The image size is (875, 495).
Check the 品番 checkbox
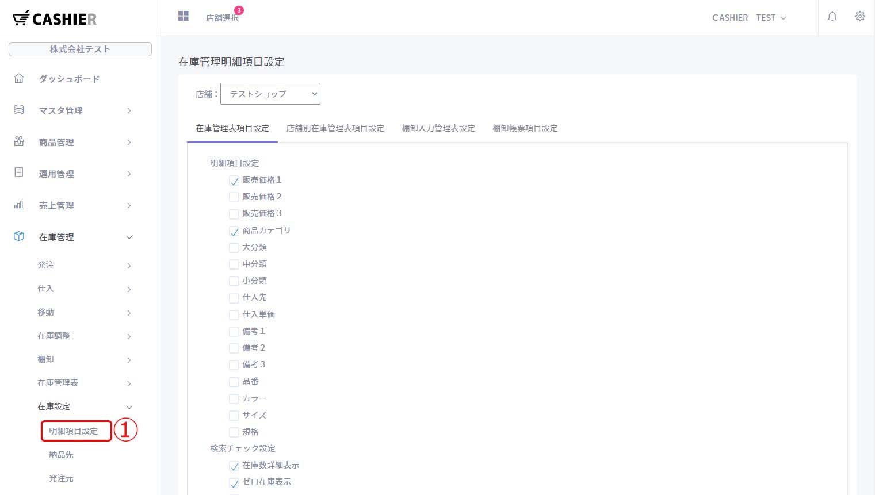coord(234,382)
